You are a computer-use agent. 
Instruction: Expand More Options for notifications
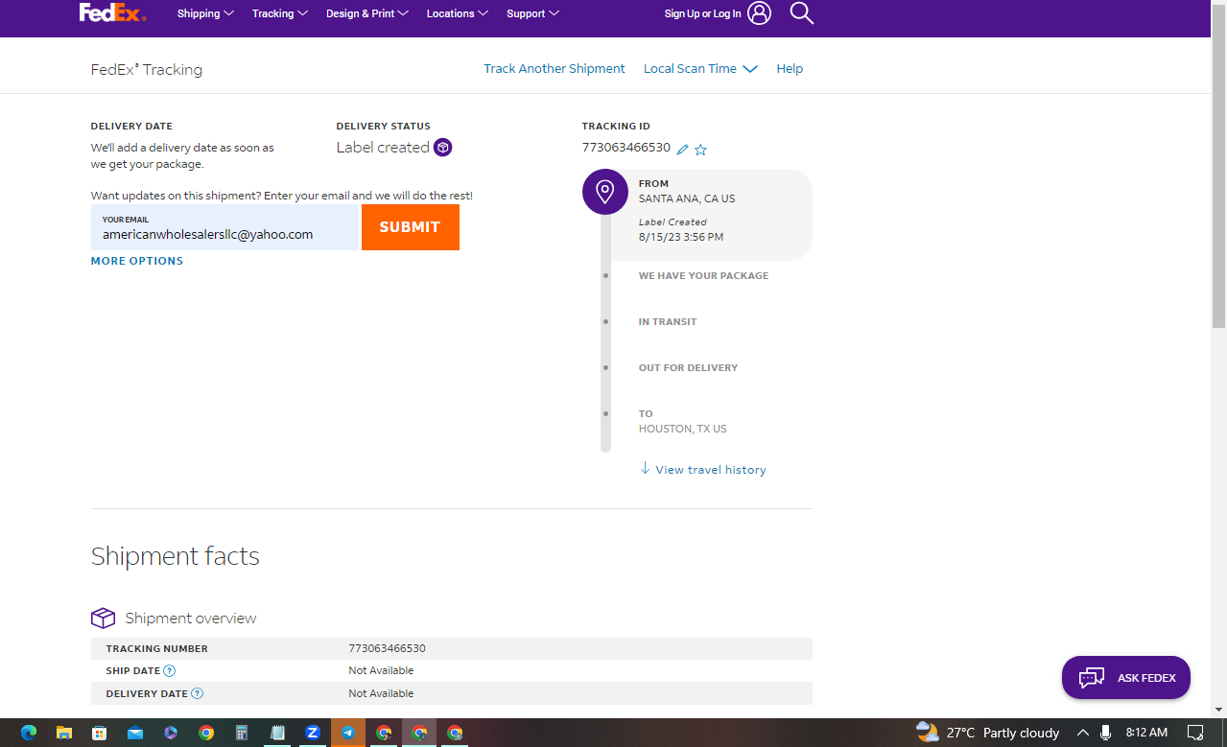coord(137,261)
